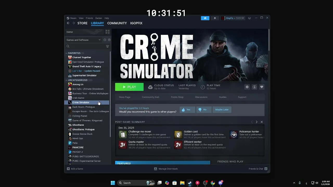The height and width of the screenshot is (187, 333).
Task: Select the Policeman hunter achievement icon
Action: (234, 135)
